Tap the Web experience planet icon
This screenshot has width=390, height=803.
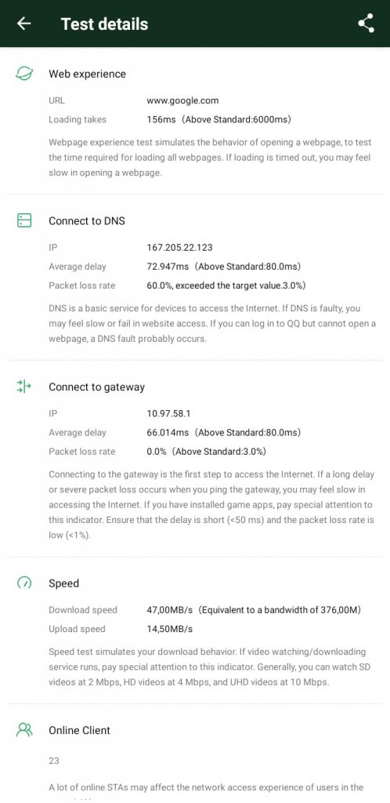24,74
